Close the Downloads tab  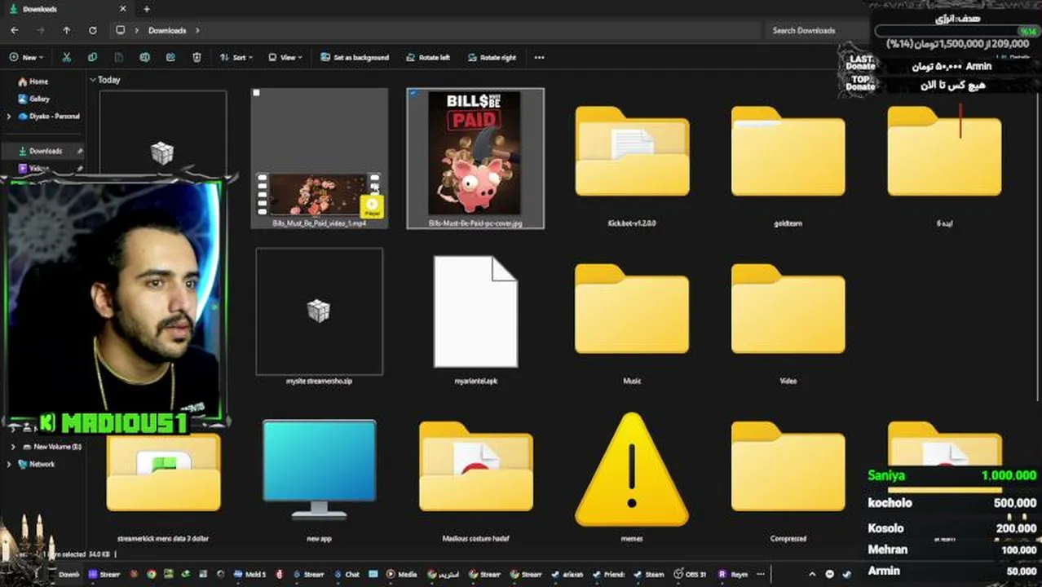tap(123, 9)
